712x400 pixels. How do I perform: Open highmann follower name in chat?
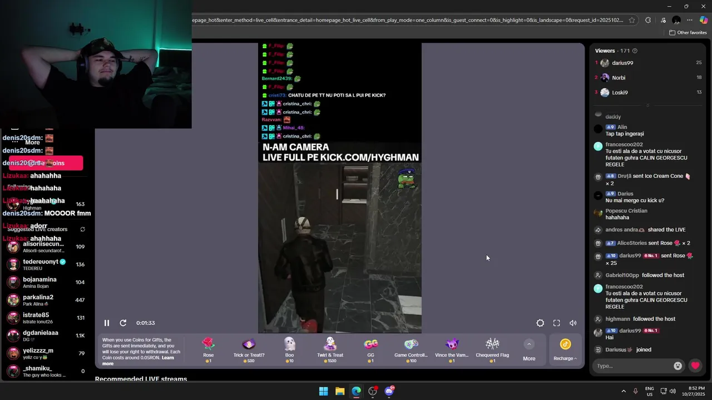[618, 319]
